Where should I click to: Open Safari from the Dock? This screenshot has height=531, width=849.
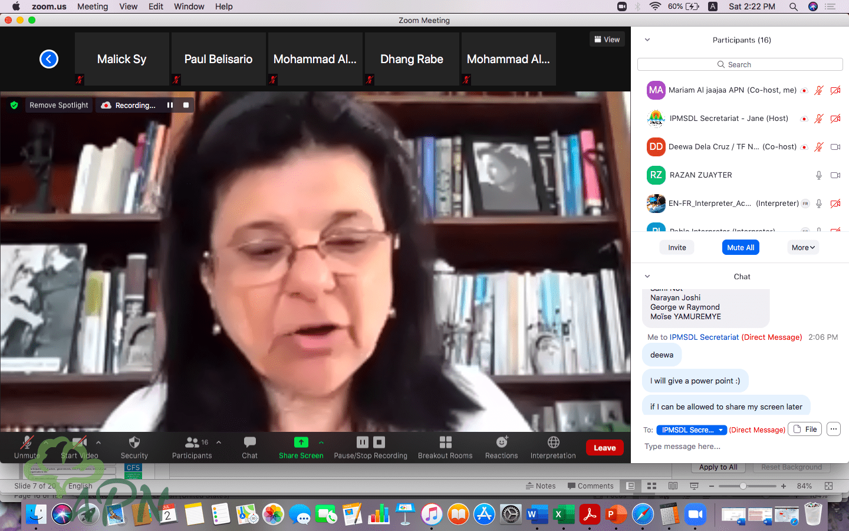point(643,514)
